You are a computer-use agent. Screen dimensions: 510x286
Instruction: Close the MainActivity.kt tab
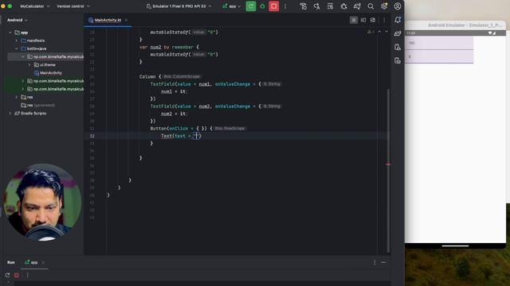[x=126, y=20]
